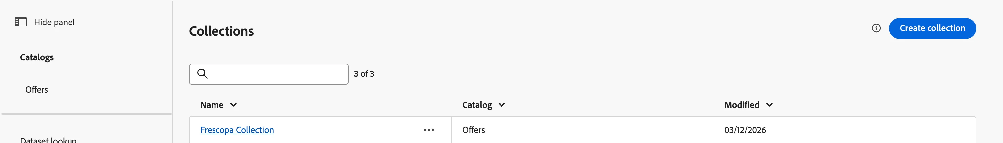Click the Offers cell in Frescopa row

click(x=474, y=130)
